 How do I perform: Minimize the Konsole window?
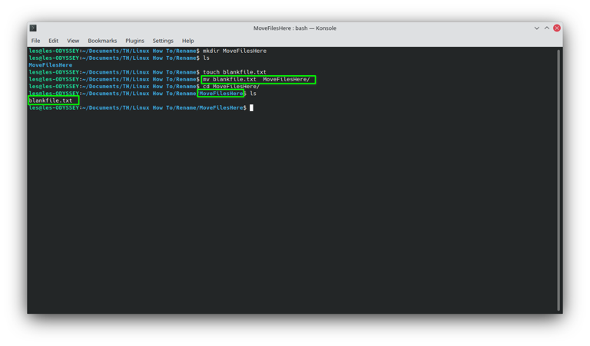537,28
